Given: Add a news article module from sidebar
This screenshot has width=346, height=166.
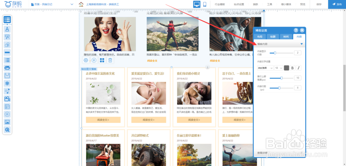Looking at the screenshot, I should tap(7, 107).
